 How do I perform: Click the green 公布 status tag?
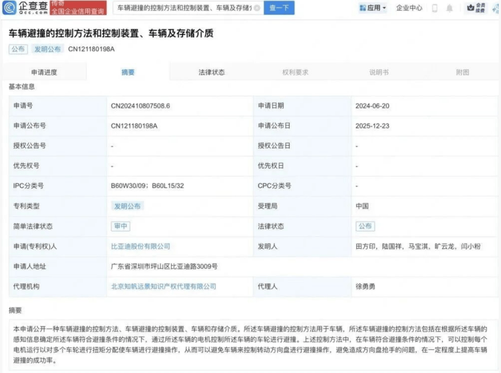(365, 226)
